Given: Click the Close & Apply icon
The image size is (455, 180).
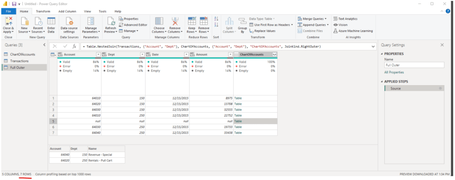Looking at the screenshot, I should pyautogui.click(x=8, y=22).
